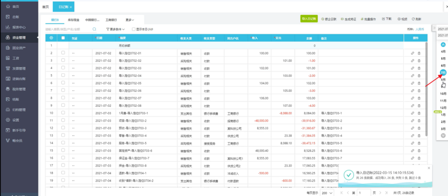448x196 pixels.
Task: Click the green 导入日记账 button
Action: point(309,19)
